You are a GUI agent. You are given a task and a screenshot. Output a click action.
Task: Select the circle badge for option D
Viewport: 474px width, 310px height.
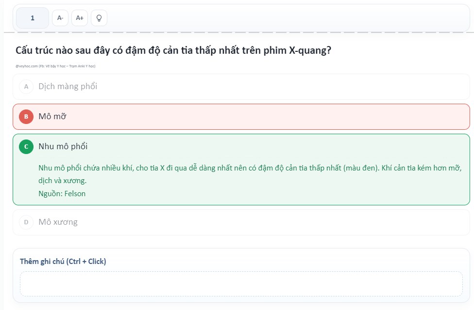click(x=26, y=222)
